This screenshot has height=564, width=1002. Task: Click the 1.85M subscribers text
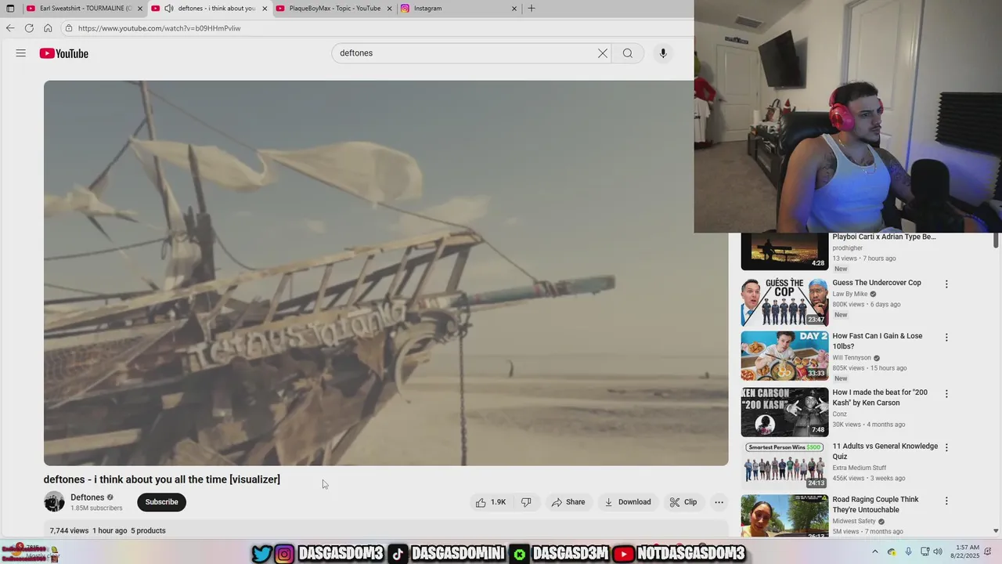click(x=96, y=508)
